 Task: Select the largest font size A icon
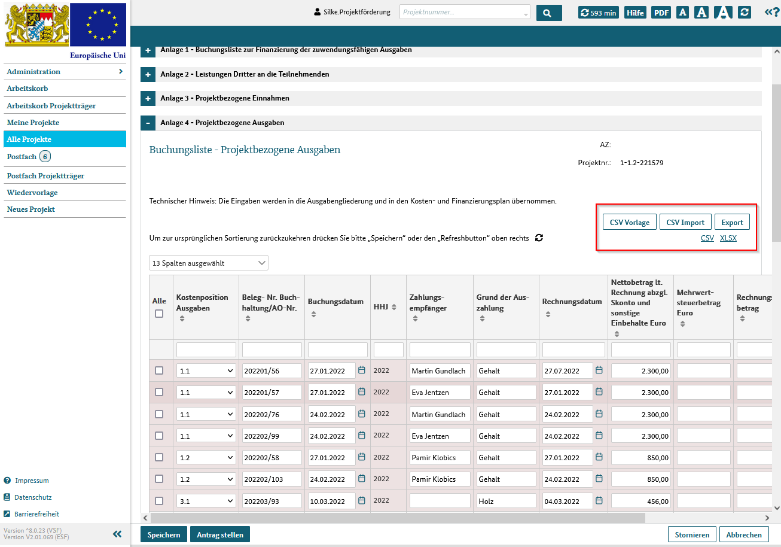tap(723, 13)
